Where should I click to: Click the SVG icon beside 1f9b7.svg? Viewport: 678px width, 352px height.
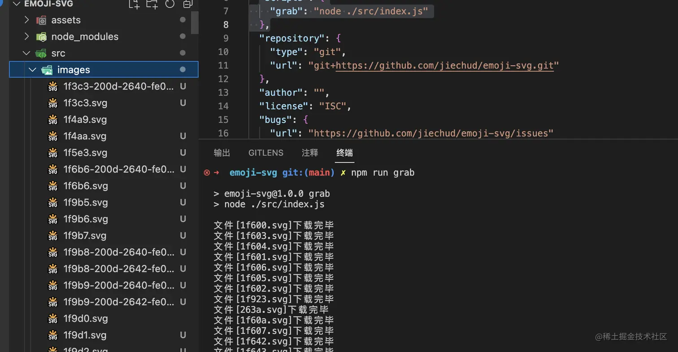coord(53,236)
